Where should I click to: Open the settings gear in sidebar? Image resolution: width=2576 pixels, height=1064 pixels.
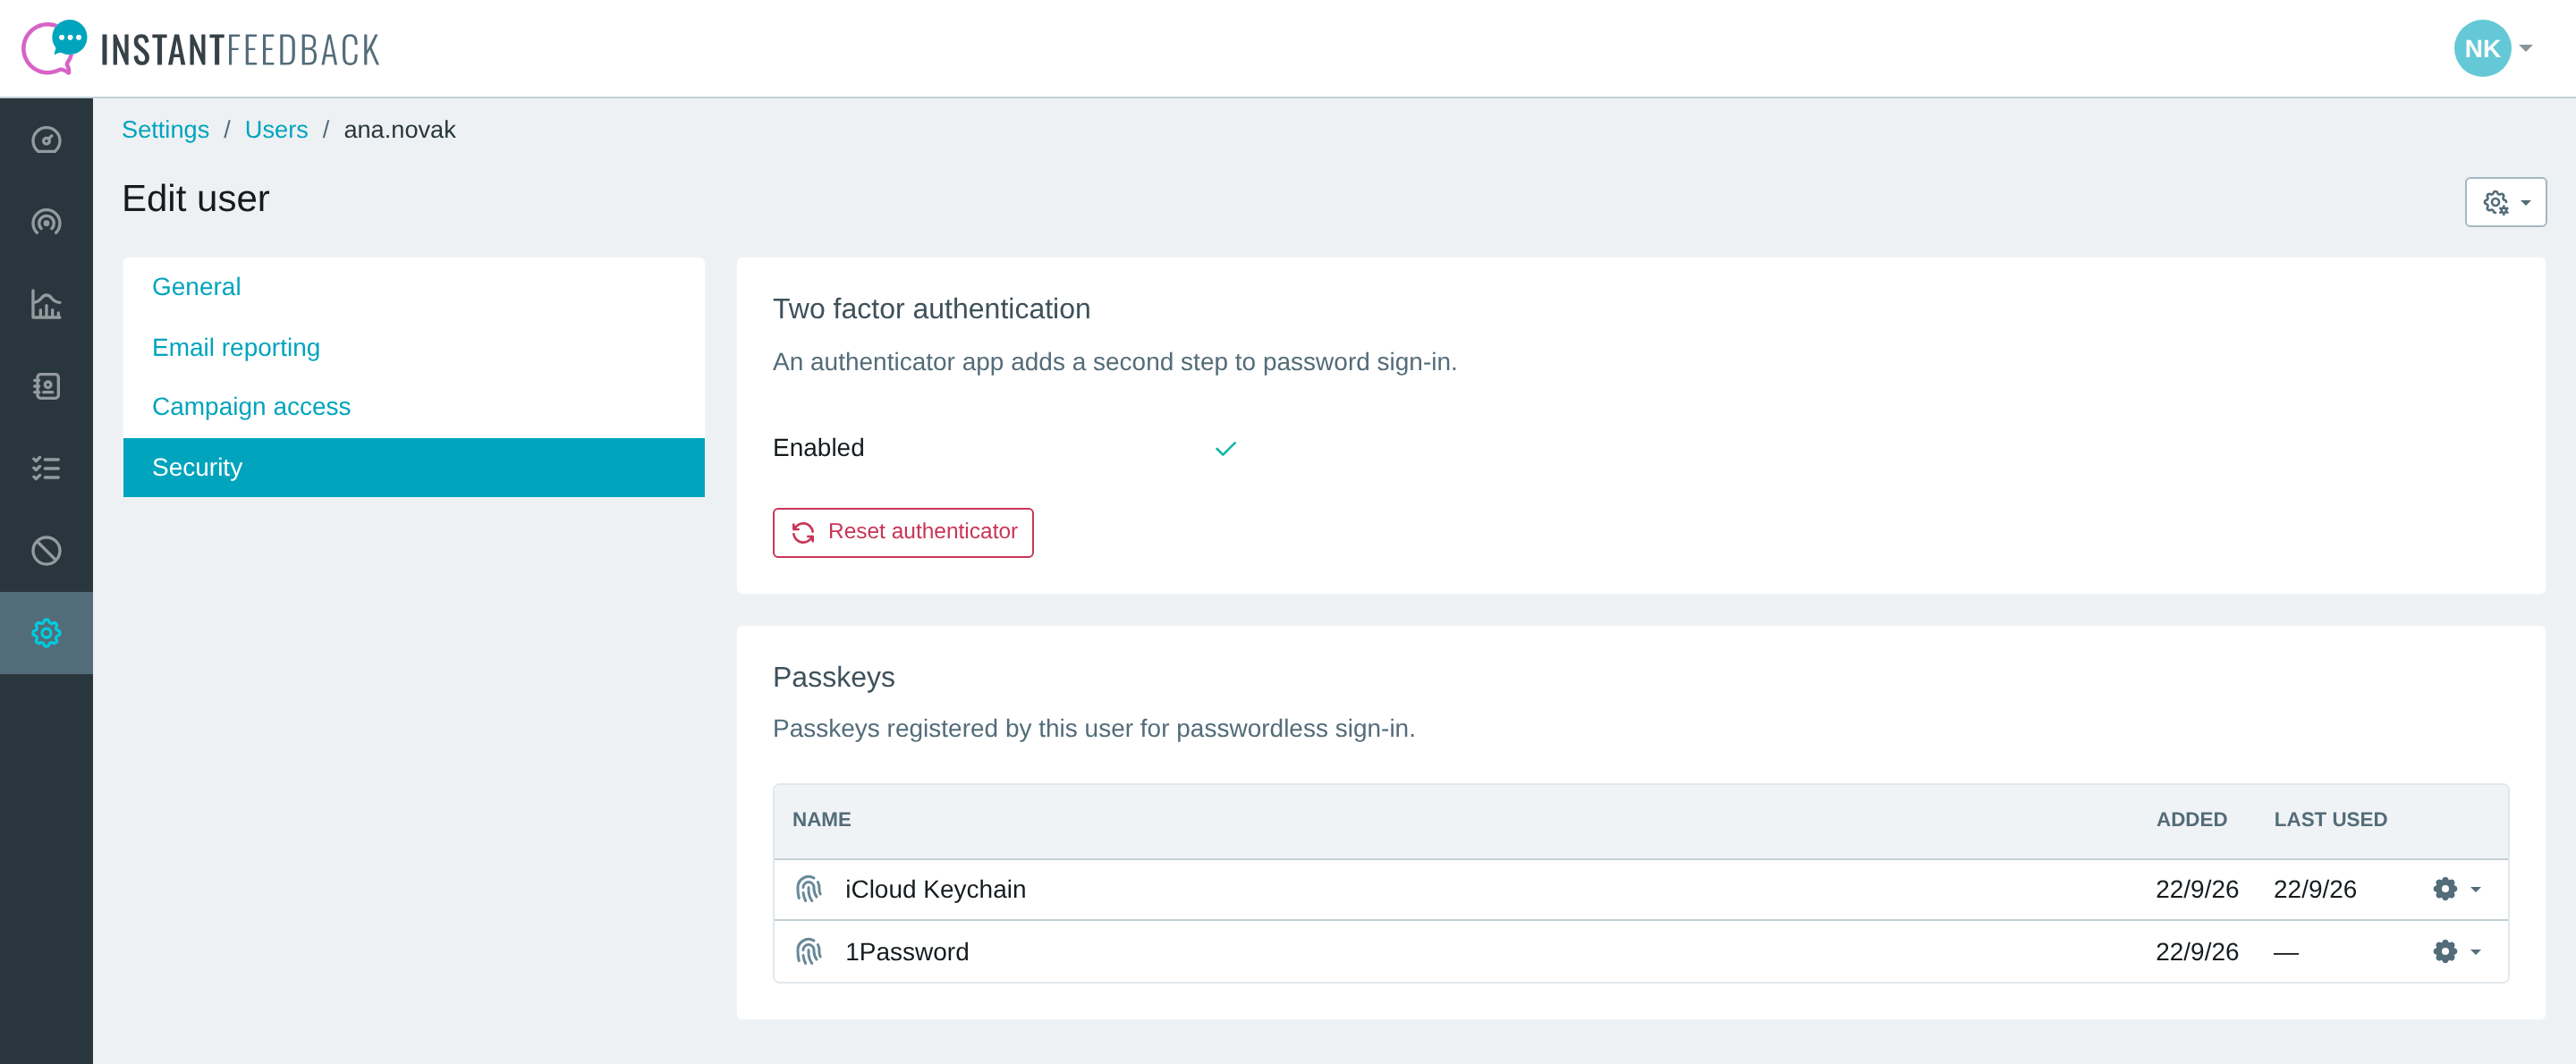(46, 633)
